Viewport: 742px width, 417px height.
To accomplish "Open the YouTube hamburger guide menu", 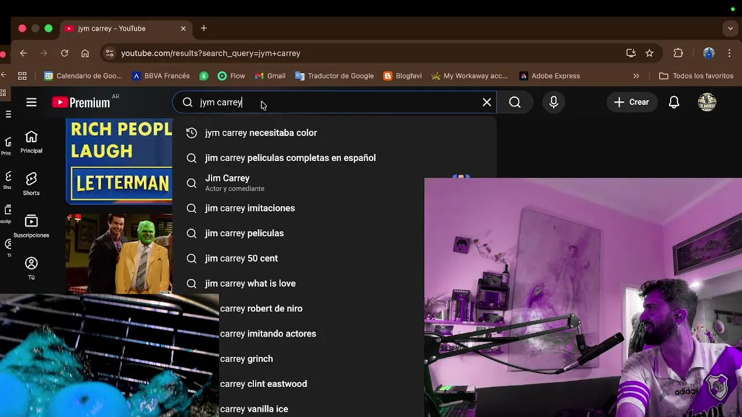I will pyautogui.click(x=31, y=102).
